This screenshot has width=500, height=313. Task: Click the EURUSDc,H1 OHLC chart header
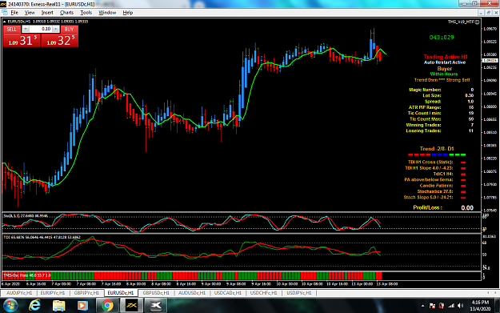[47, 22]
